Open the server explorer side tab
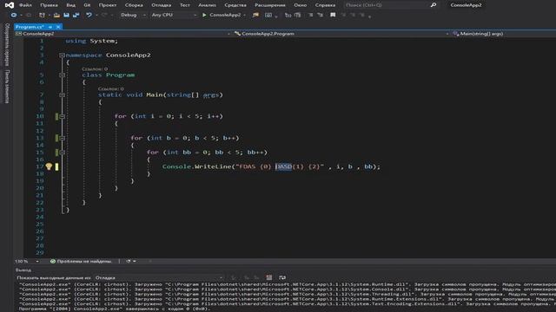This screenshot has height=312, width=556. click(x=7, y=44)
